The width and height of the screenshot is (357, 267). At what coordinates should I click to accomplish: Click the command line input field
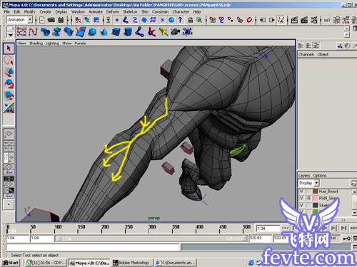(92, 247)
